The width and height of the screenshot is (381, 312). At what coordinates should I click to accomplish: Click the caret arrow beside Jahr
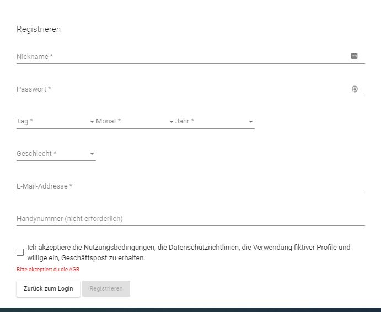(x=251, y=122)
